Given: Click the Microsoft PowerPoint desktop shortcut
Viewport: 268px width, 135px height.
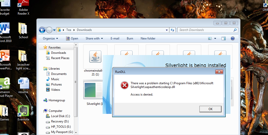Looking at the screenshot, I should pyautogui.click(x=6, y=60).
